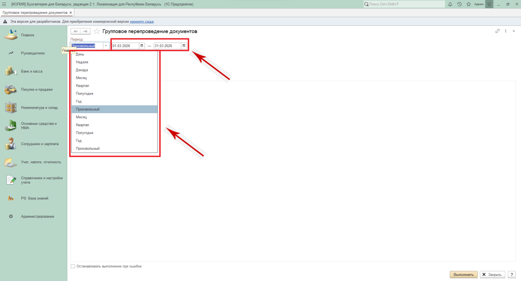Switch to "Групповое перепроведение документов" tab
The image size is (521, 281).
[35, 12]
